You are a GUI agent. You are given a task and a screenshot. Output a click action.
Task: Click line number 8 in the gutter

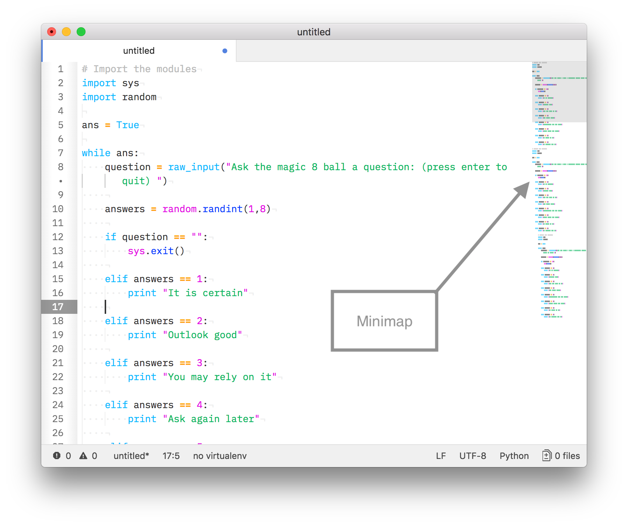coord(61,167)
